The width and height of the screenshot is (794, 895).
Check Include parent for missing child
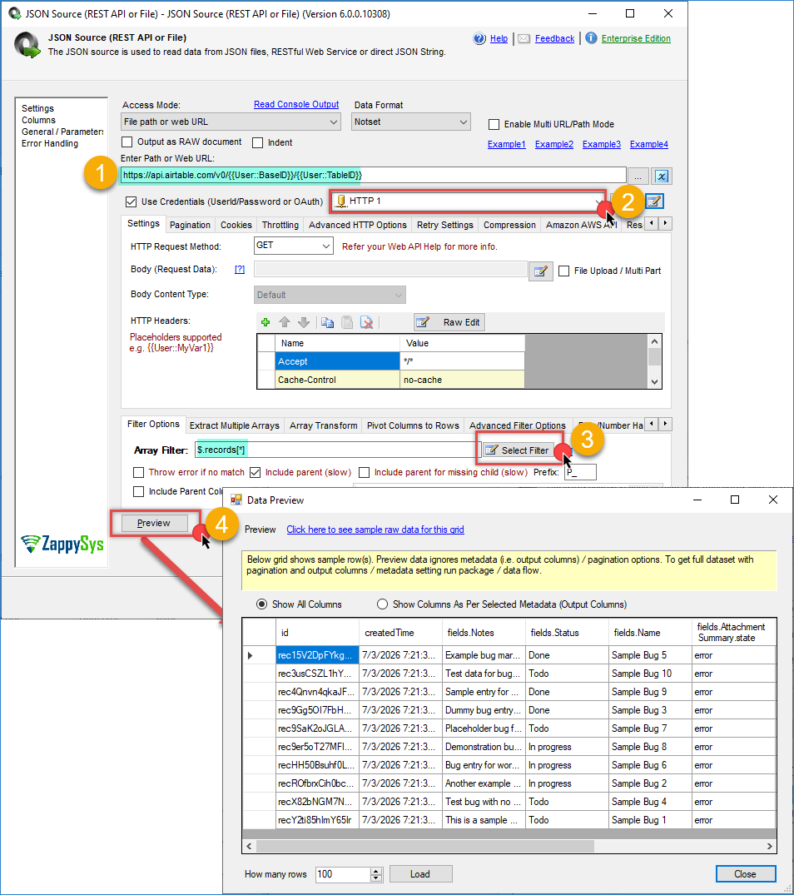364,473
